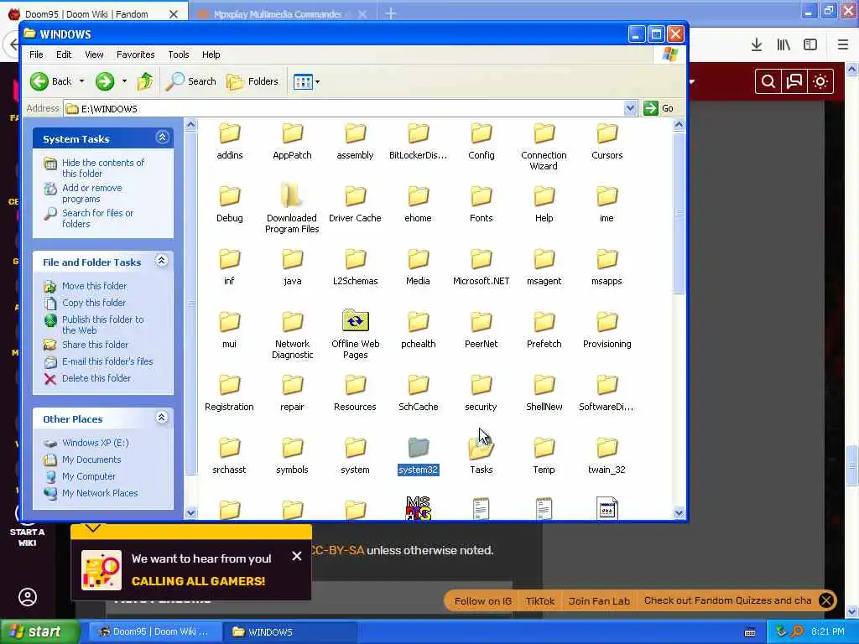Switch to Doom95 Doom Wiki taskbar button
859x644 pixels.
(x=155, y=631)
